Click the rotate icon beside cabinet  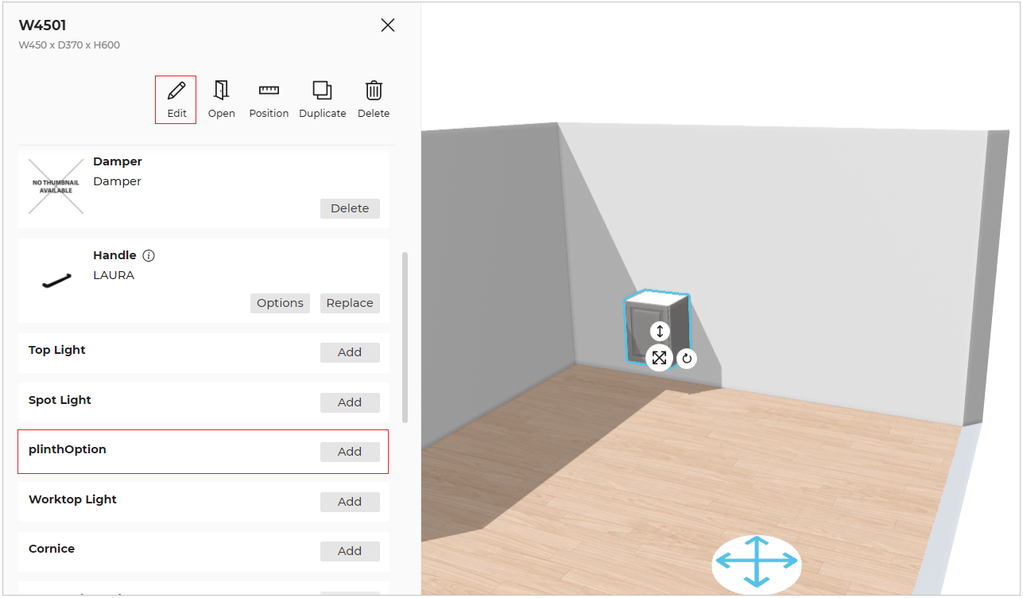coord(687,359)
